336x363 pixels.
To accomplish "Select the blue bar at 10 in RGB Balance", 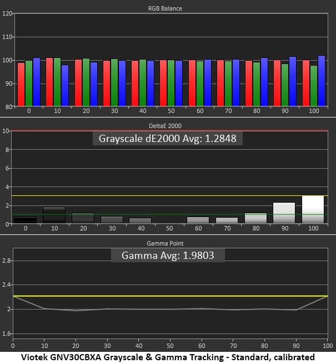I will 65,86.
